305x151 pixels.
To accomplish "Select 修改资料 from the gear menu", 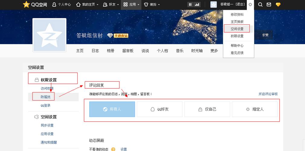I will 237,14.
